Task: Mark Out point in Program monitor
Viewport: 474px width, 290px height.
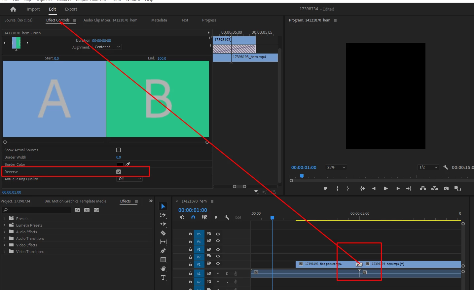Action: [x=348, y=188]
